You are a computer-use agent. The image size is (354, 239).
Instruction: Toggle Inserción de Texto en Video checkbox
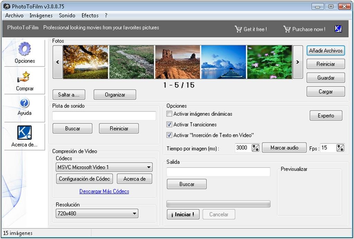coord(169,135)
